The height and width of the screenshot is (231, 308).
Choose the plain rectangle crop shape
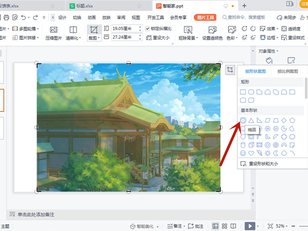click(x=243, y=92)
